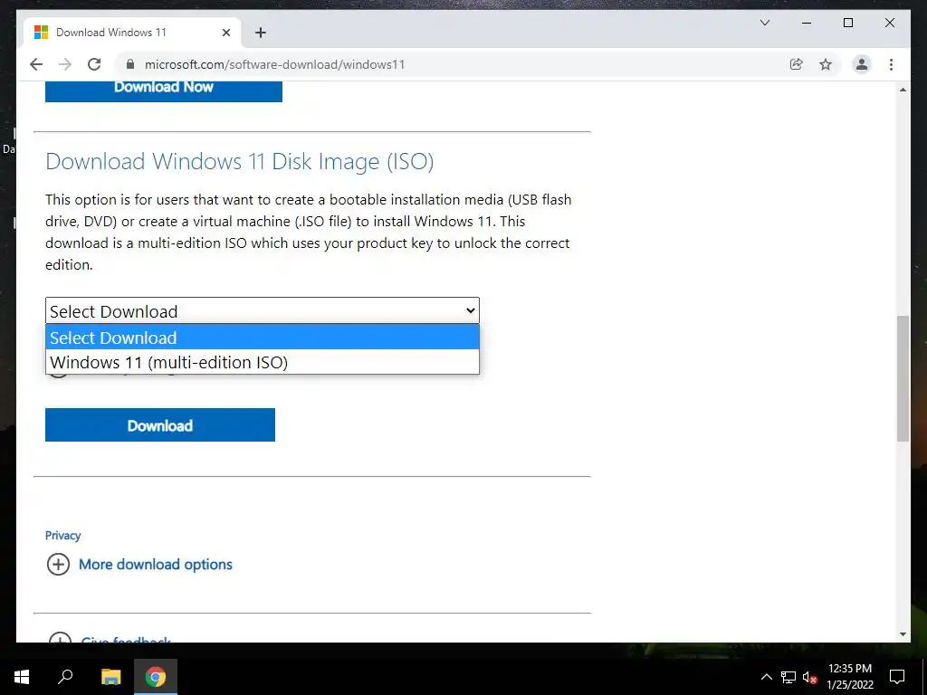Click the muted volume tray icon
Image resolution: width=927 pixels, height=695 pixels.
pyautogui.click(x=809, y=677)
